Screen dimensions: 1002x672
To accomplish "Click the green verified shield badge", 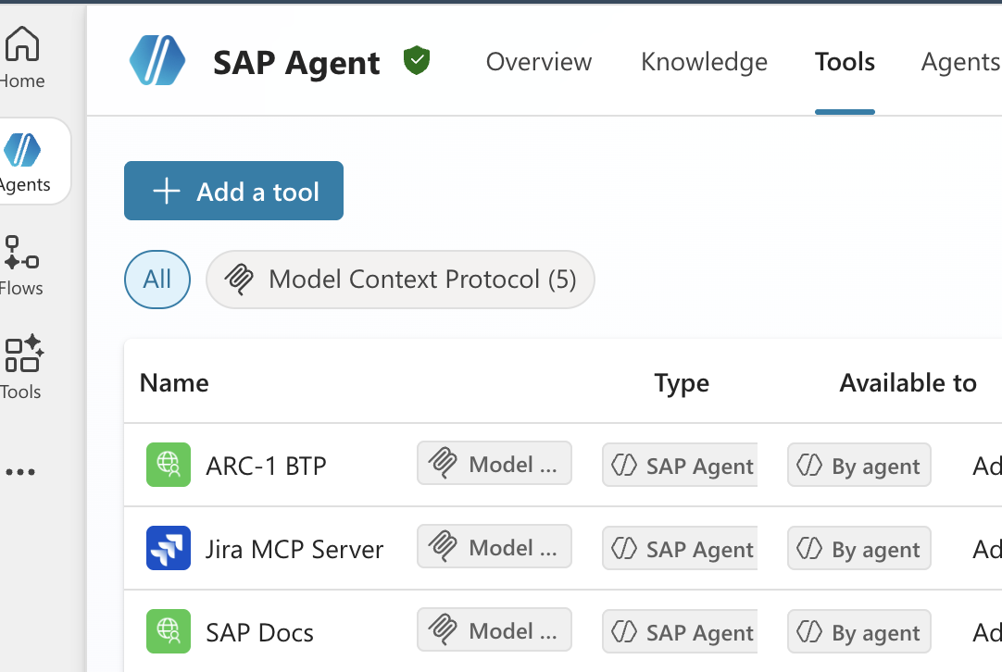I will [x=417, y=61].
